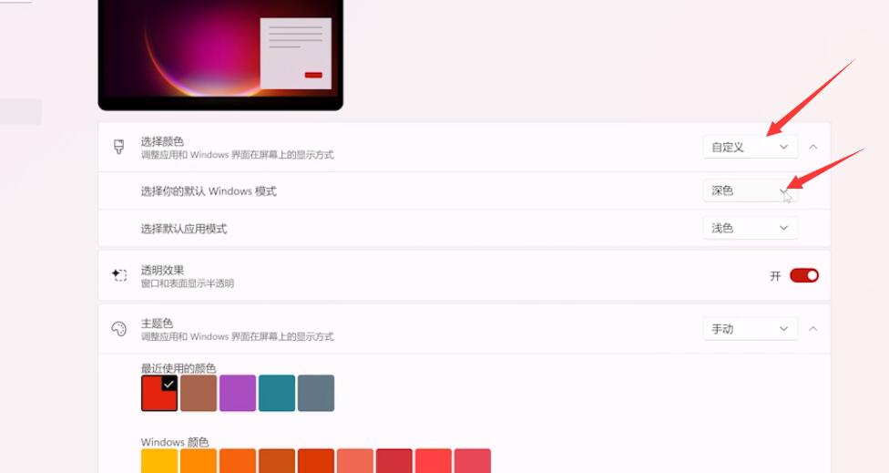889x473 pixels.
Task: Click the 透明效果 title text
Action: pyautogui.click(x=163, y=270)
